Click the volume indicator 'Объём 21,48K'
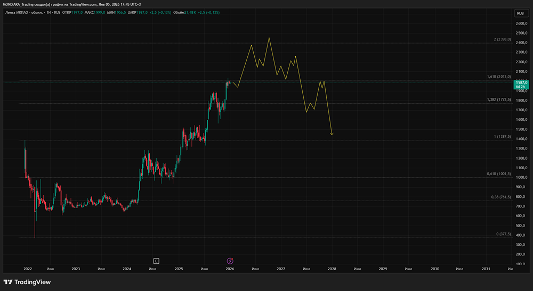 (x=184, y=13)
